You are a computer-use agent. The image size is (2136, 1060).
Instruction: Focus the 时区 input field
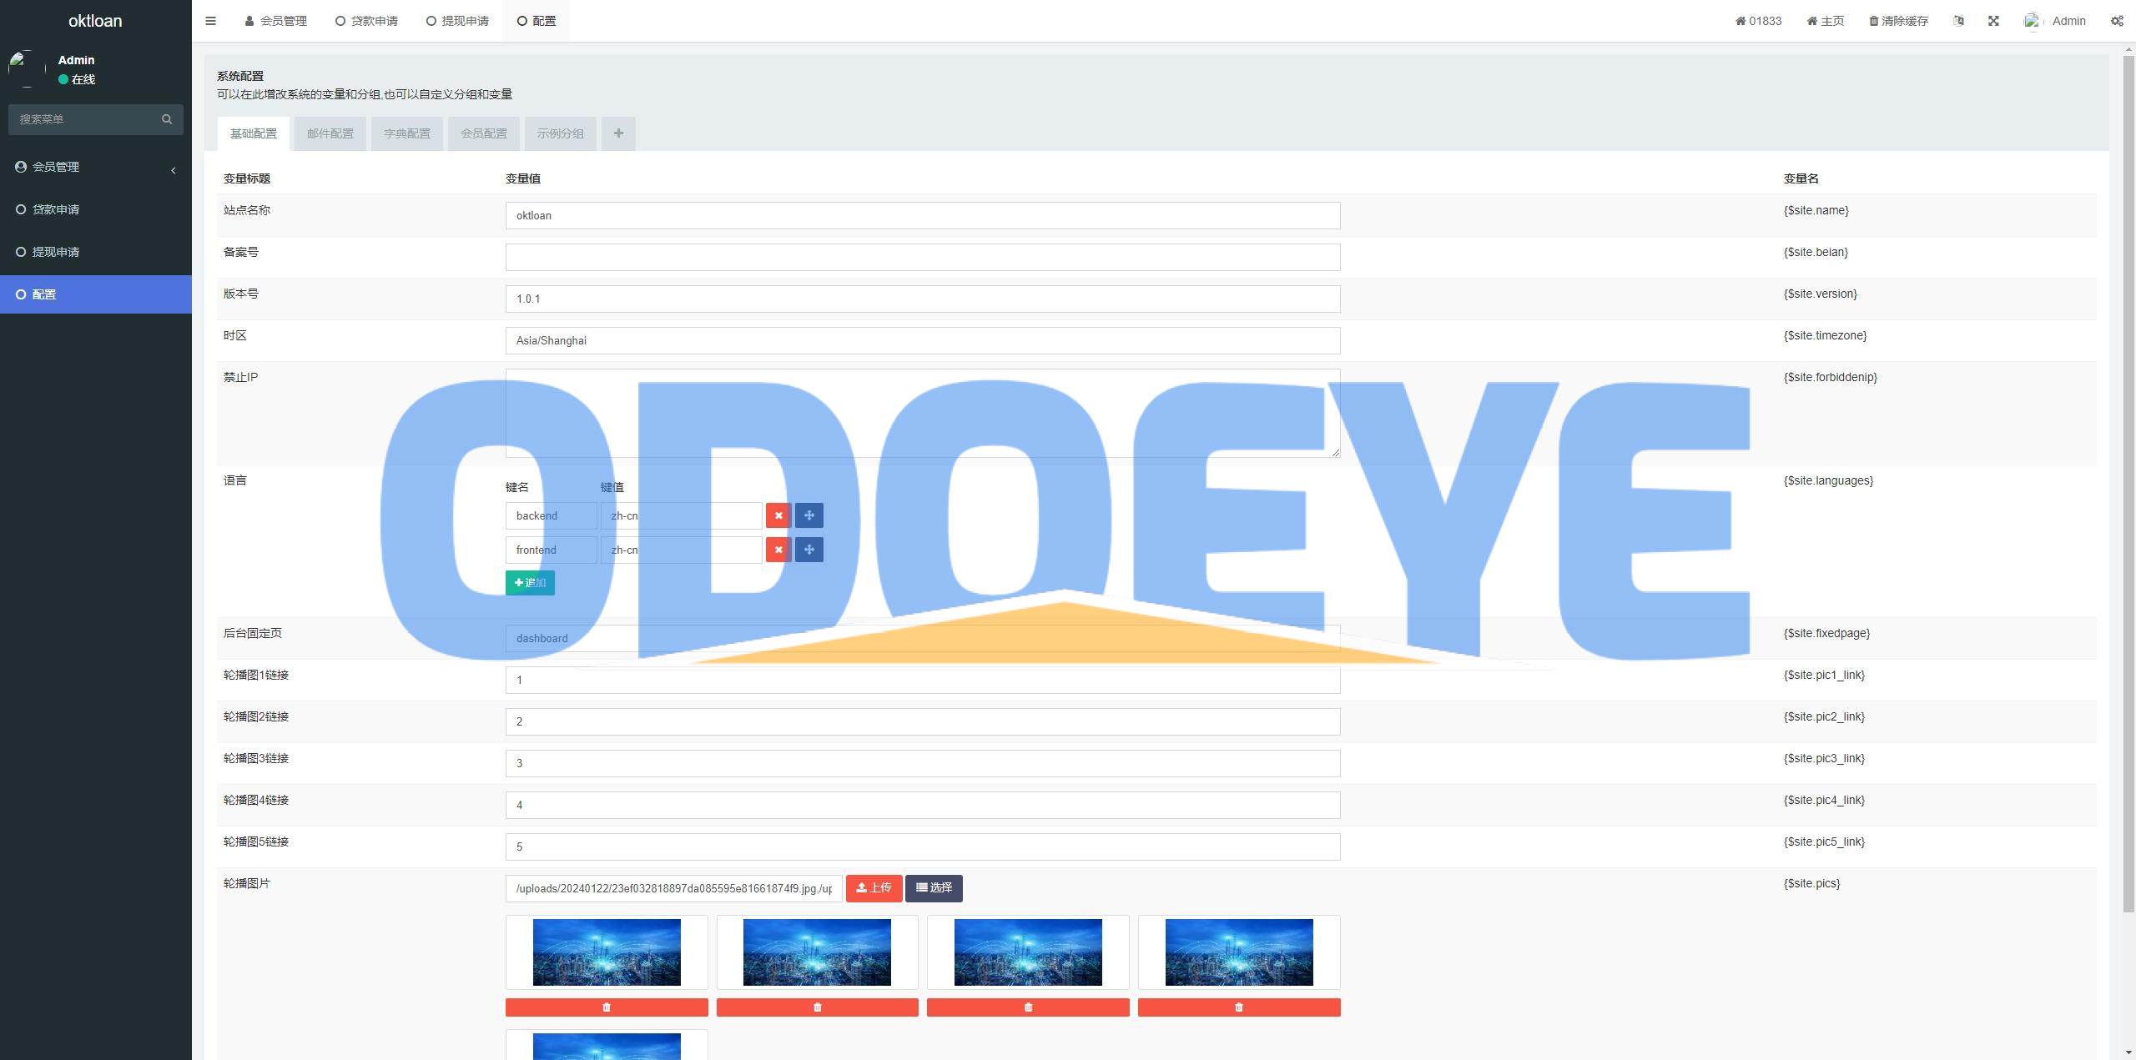click(x=923, y=340)
